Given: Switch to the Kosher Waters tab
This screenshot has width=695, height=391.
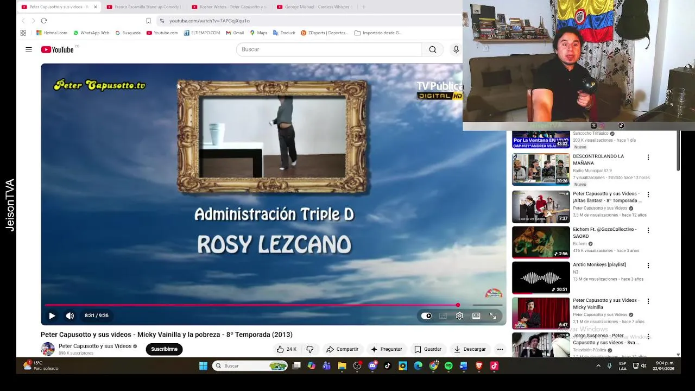Looking at the screenshot, I should tap(229, 7).
